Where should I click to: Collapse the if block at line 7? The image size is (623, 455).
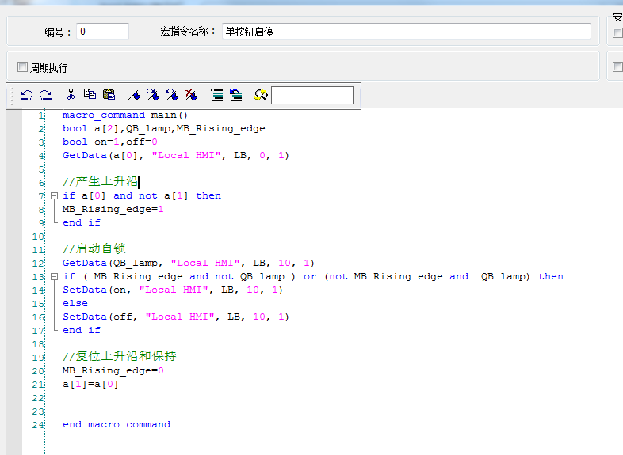pyautogui.click(x=53, y=195)
